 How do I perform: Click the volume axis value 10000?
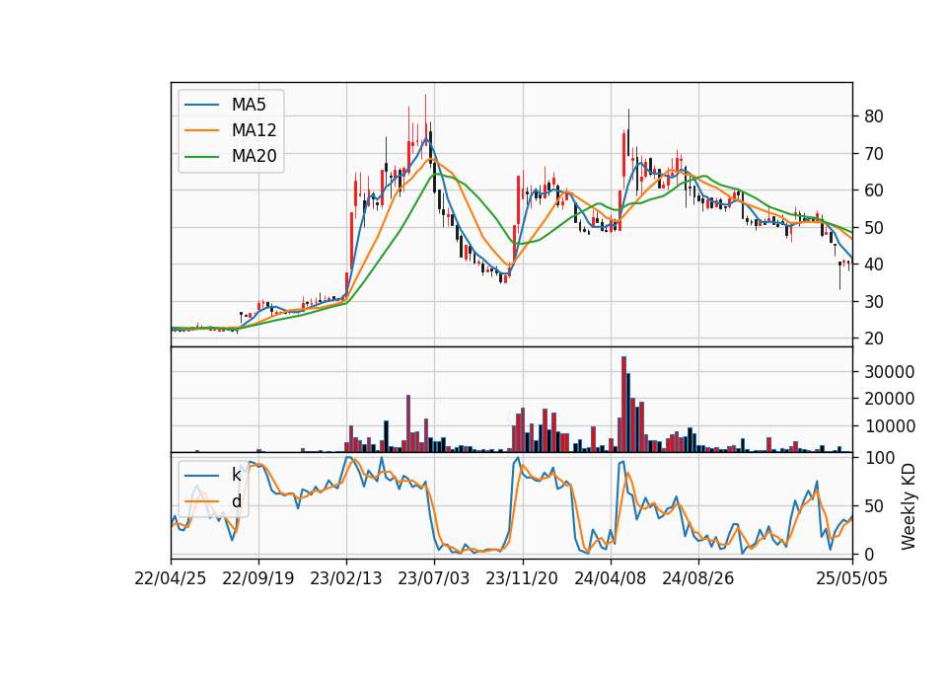[890, 426]
